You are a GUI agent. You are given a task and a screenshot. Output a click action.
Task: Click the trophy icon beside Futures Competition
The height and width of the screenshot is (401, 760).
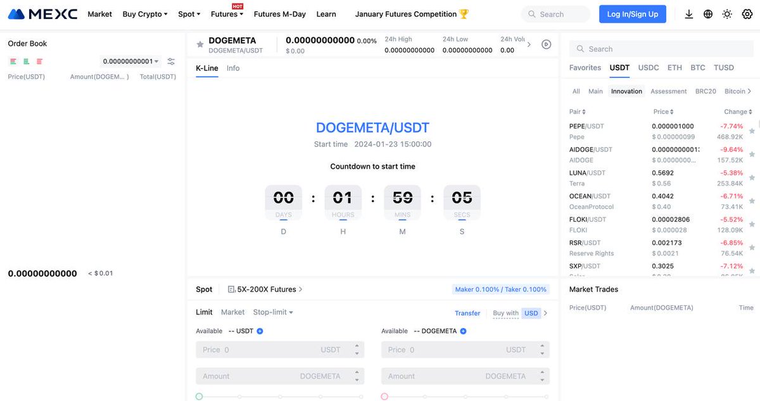(x=464, y=14)
